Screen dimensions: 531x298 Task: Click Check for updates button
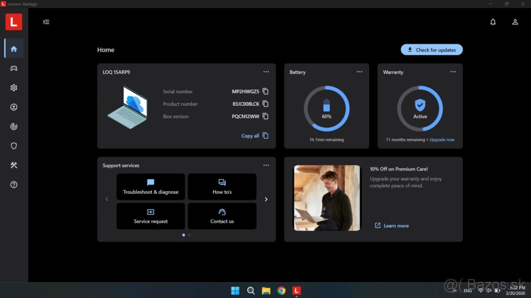click(431, 50)
